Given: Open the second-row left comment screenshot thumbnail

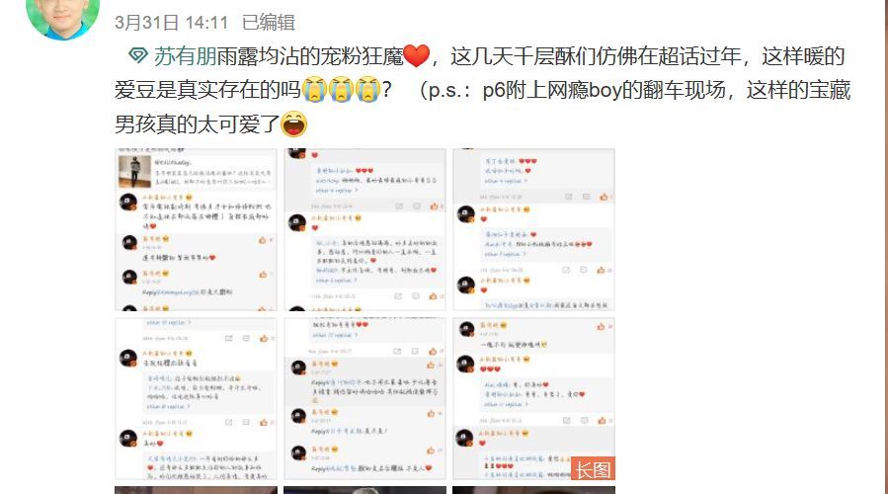Looking at the screenshot, I should [196, 399].
